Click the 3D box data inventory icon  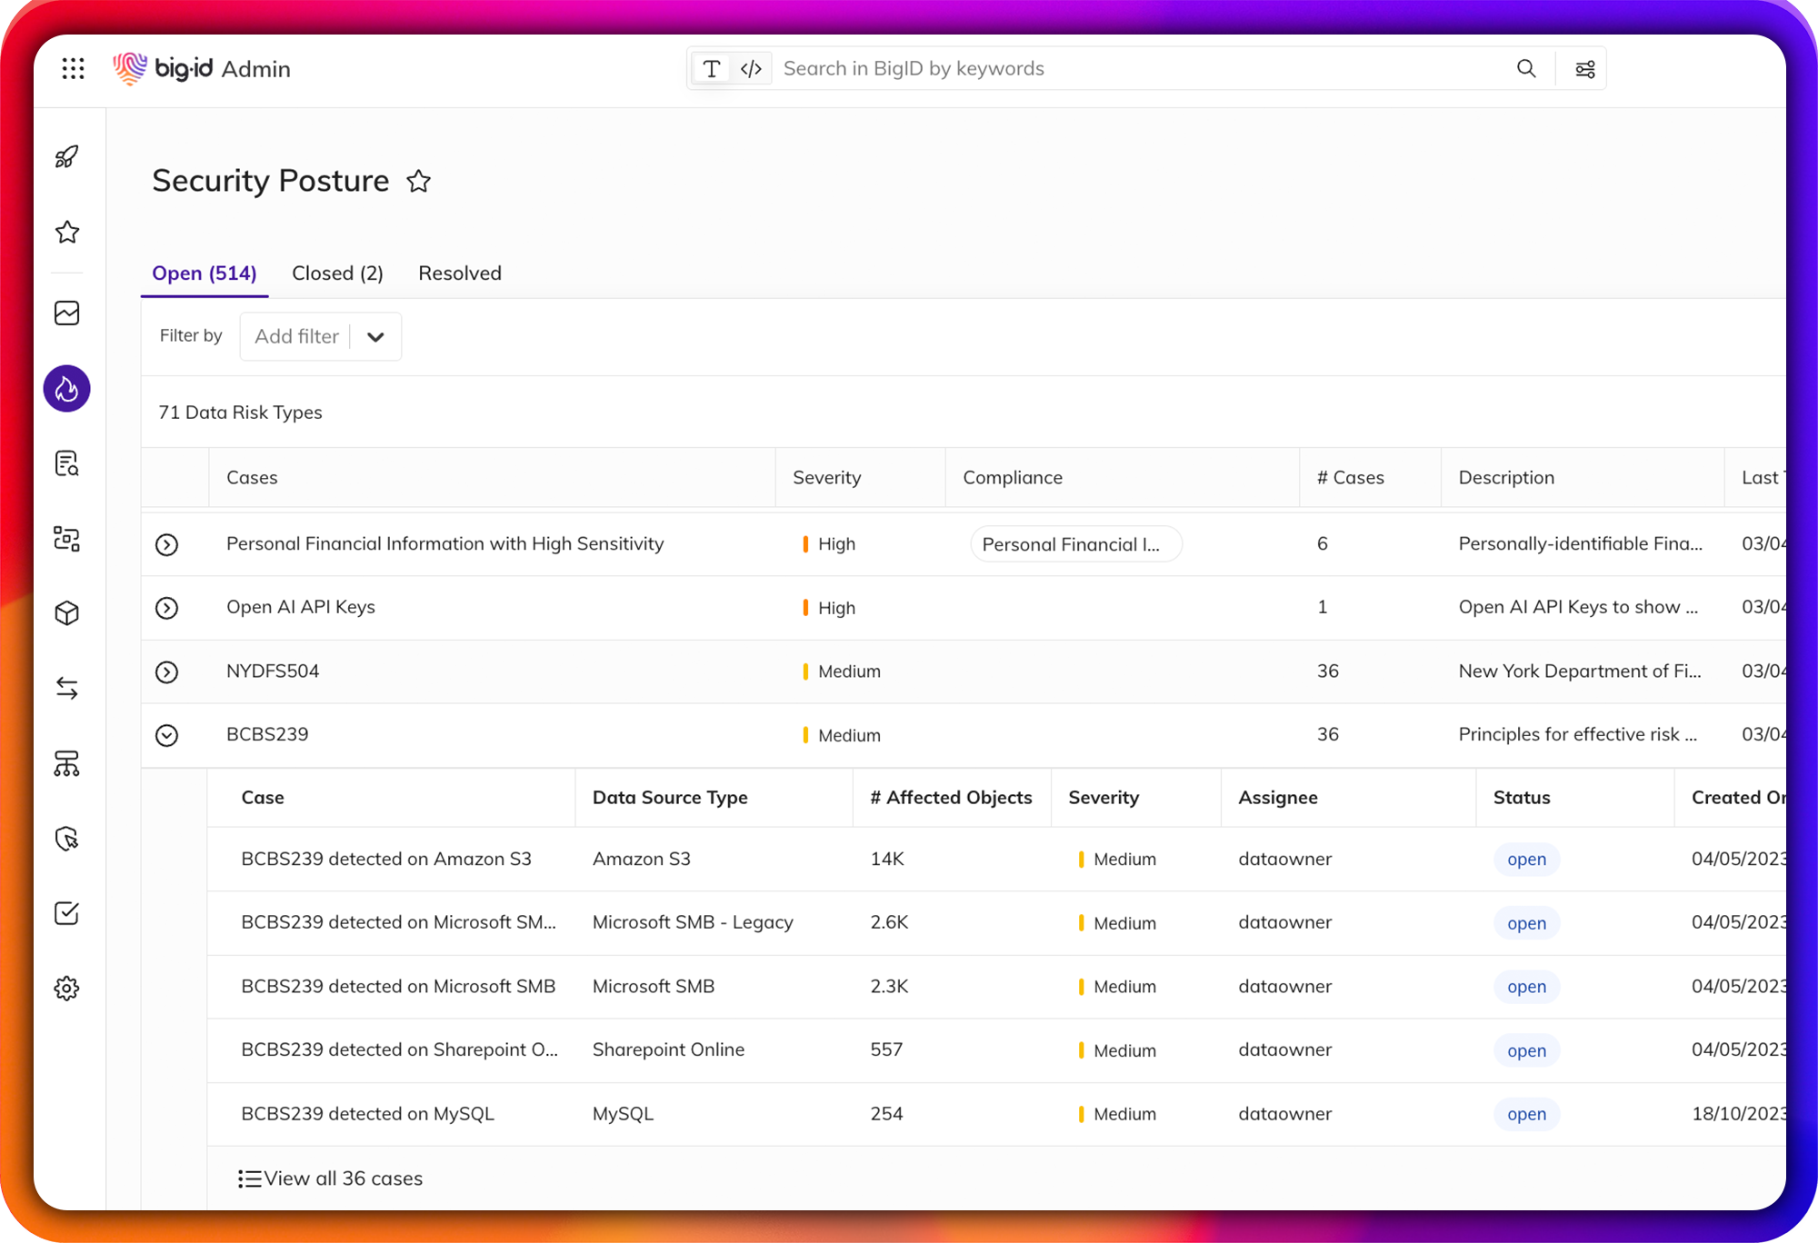[x=66, y=612]
